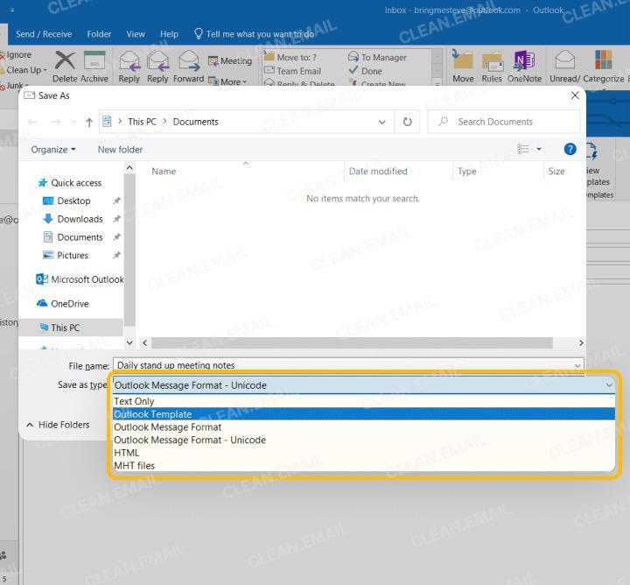630x585 pixels.
Task: Select Downloads in navigation pane
Action: click(x=73, y=219)
